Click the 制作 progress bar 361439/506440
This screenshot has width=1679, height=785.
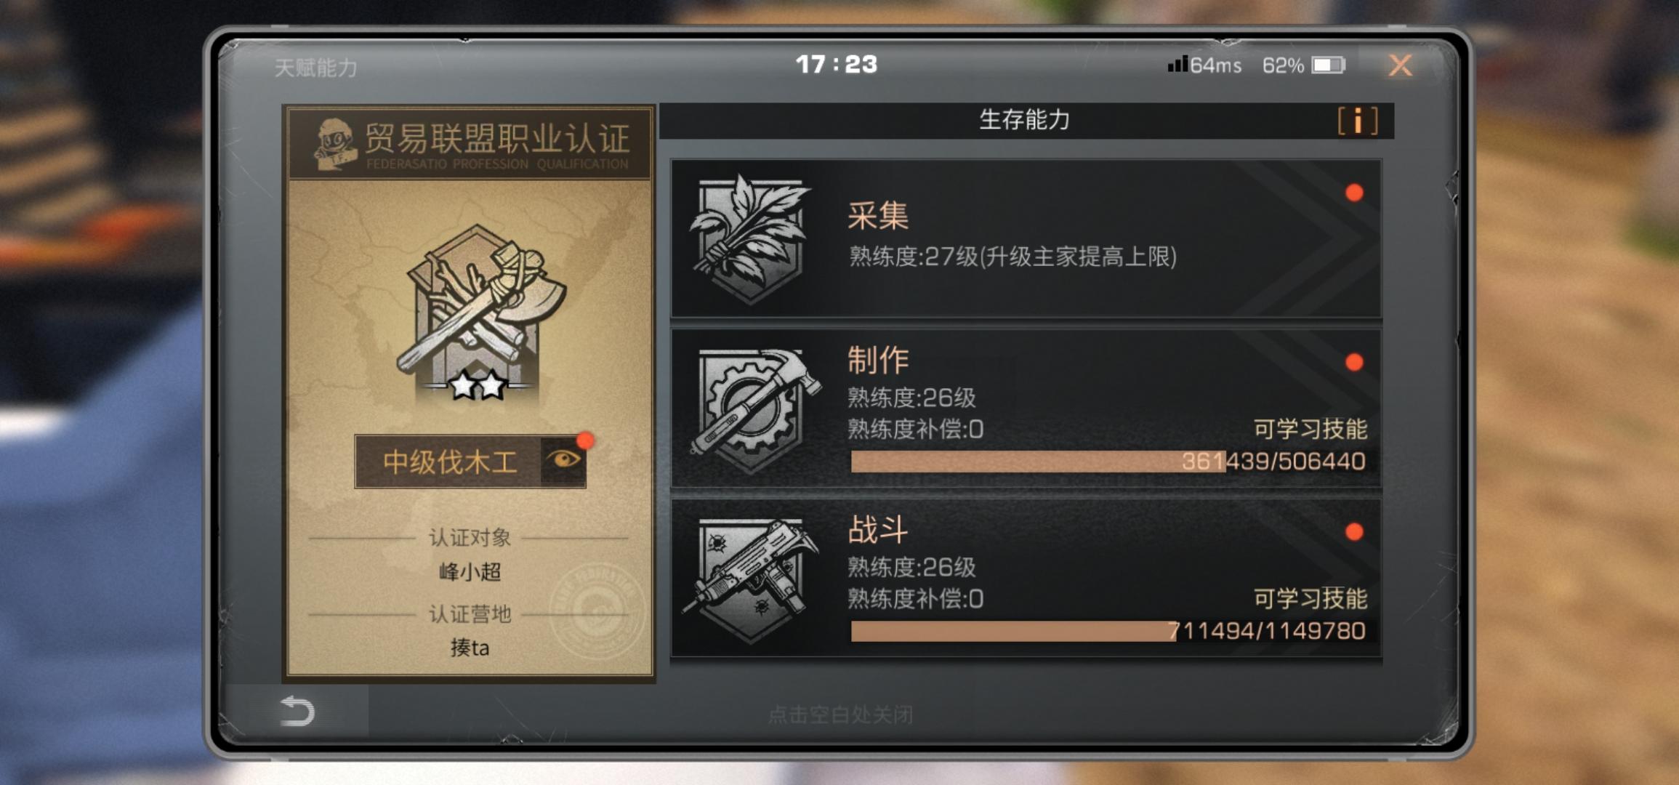point(1109,462)
